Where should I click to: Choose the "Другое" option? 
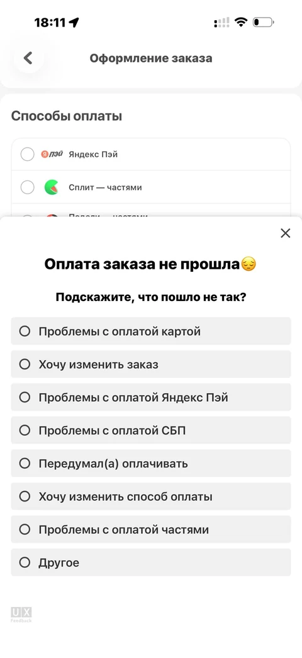(150, 562)
